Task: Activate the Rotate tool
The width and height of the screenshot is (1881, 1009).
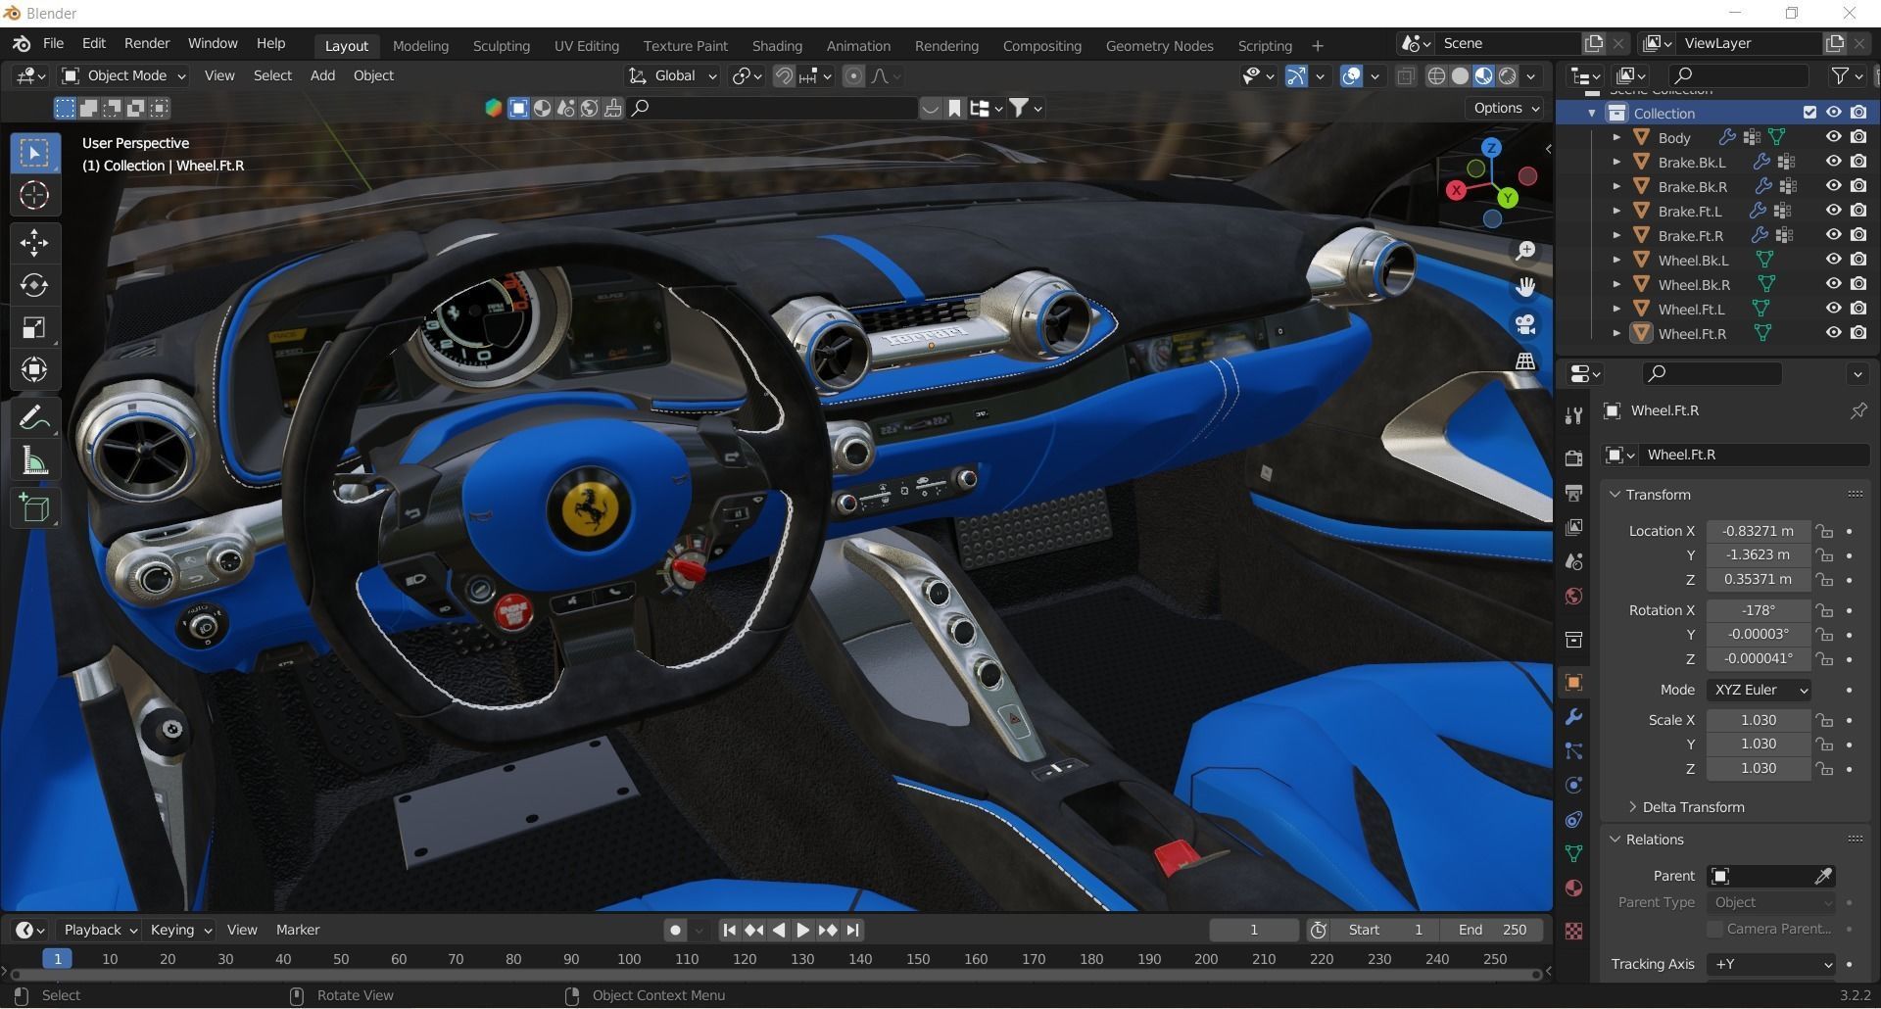Action: point(34,285)
